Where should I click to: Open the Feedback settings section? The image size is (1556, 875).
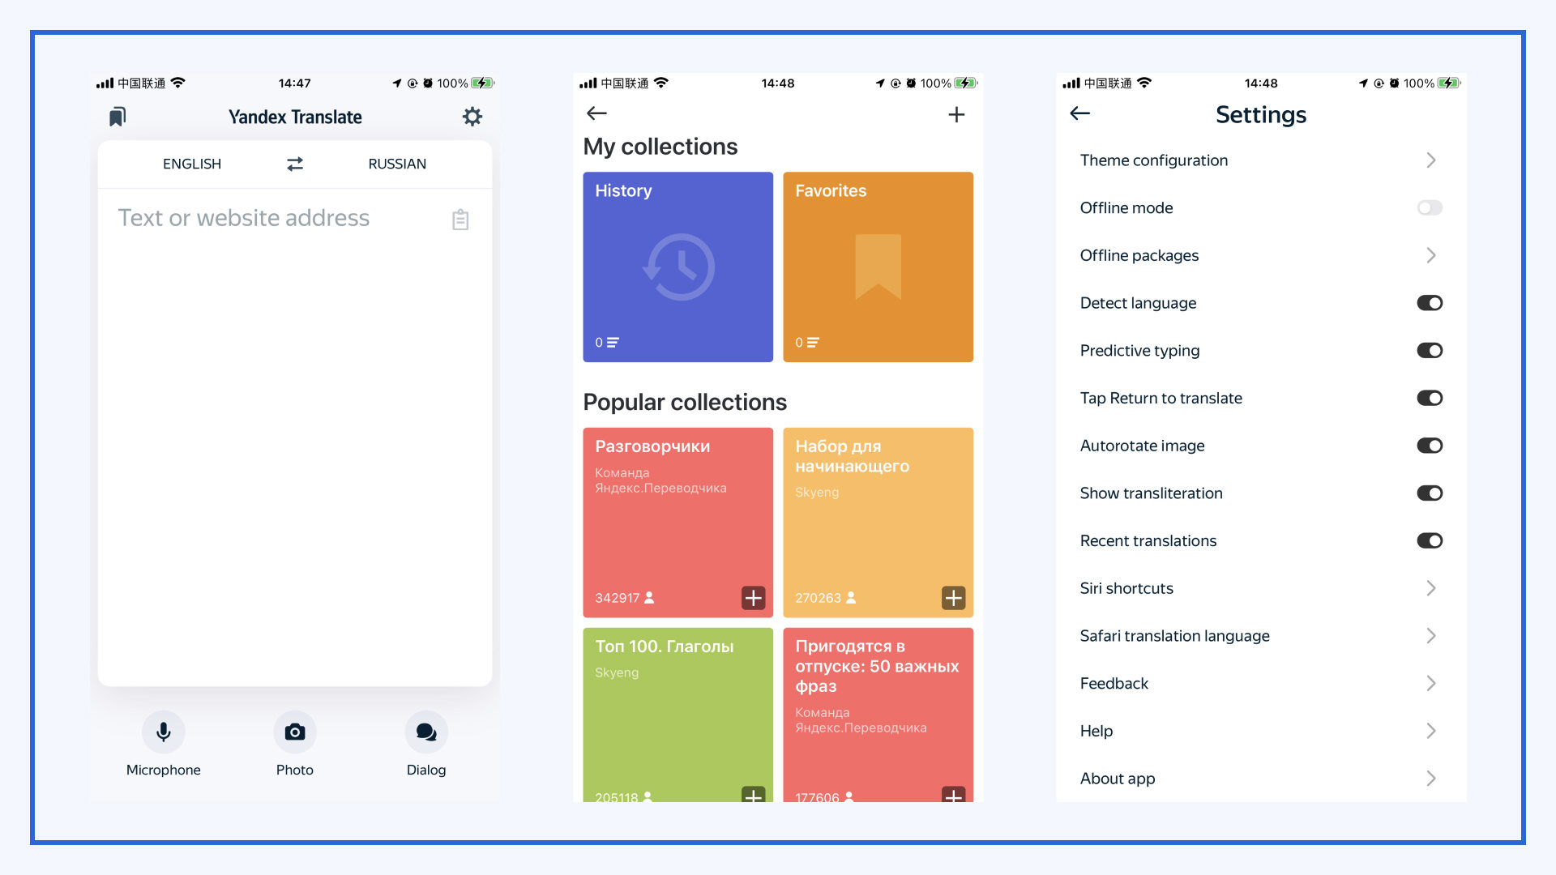click(1259, 683)
